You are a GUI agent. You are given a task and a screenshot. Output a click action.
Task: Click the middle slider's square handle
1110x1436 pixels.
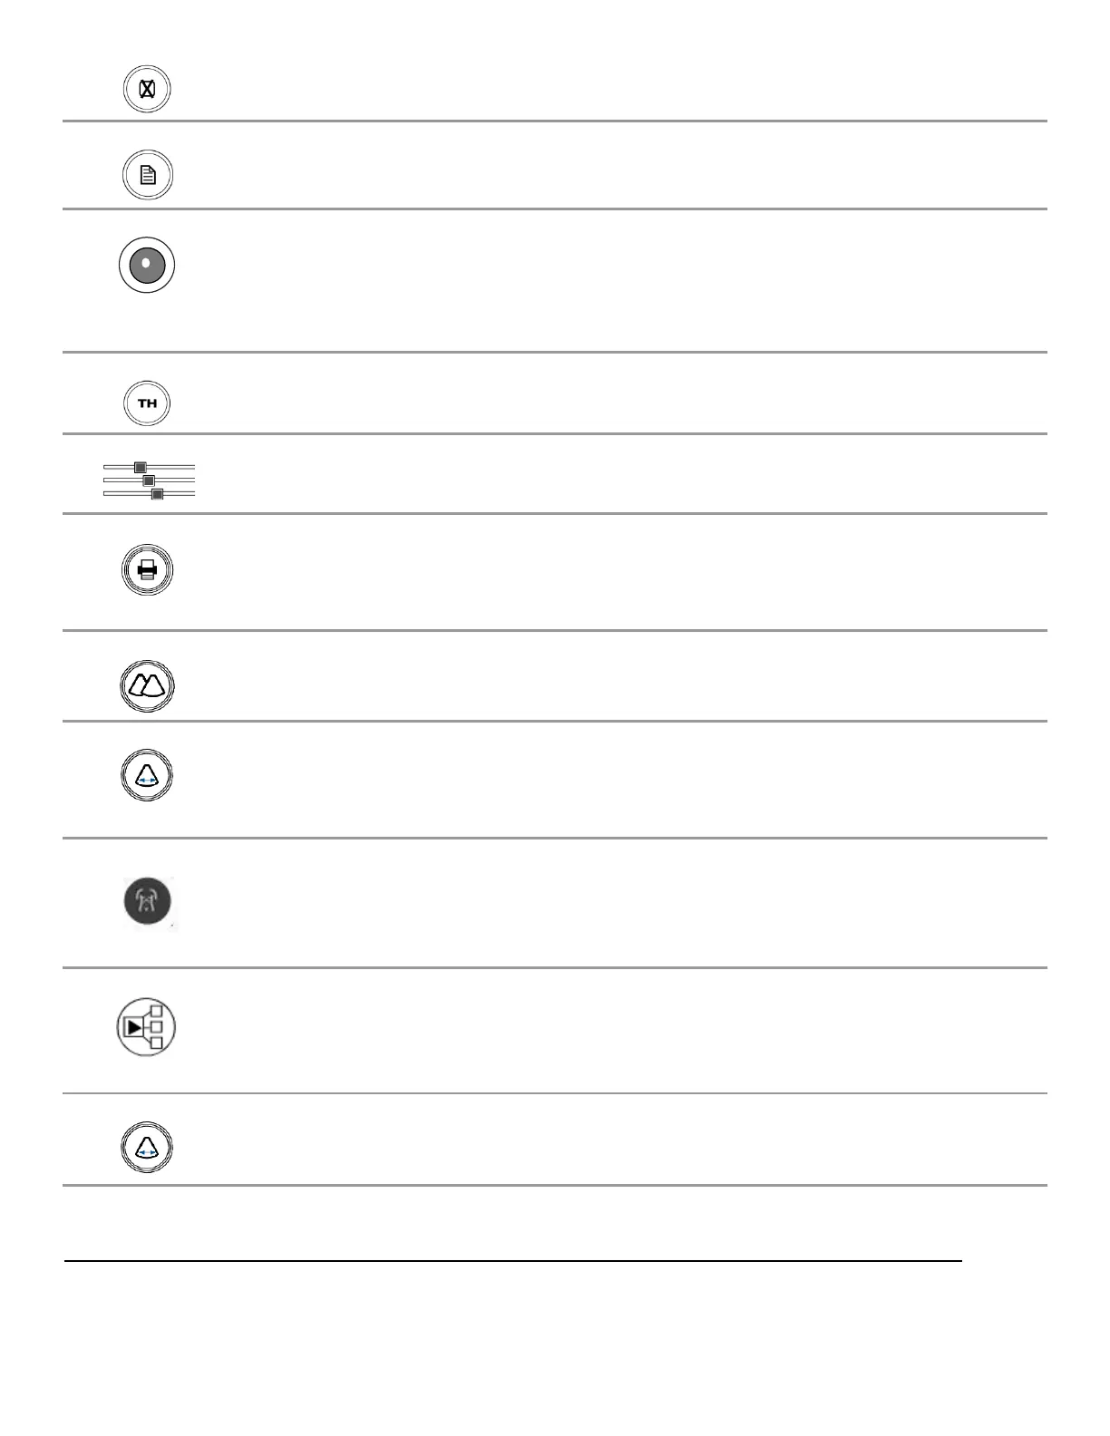[149, 480]
